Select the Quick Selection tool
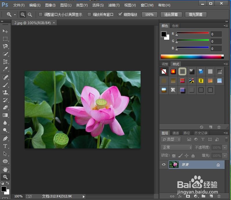This screenshot has height=200, width=231. (5, 54)
